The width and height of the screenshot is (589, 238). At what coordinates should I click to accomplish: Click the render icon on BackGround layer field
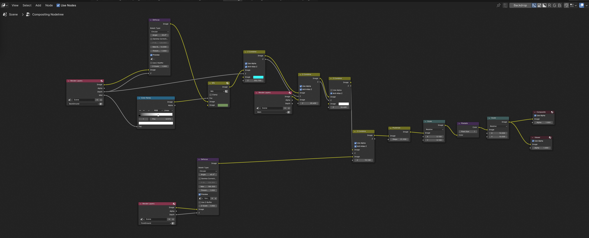pyautogui.click(x=101, y=104)
